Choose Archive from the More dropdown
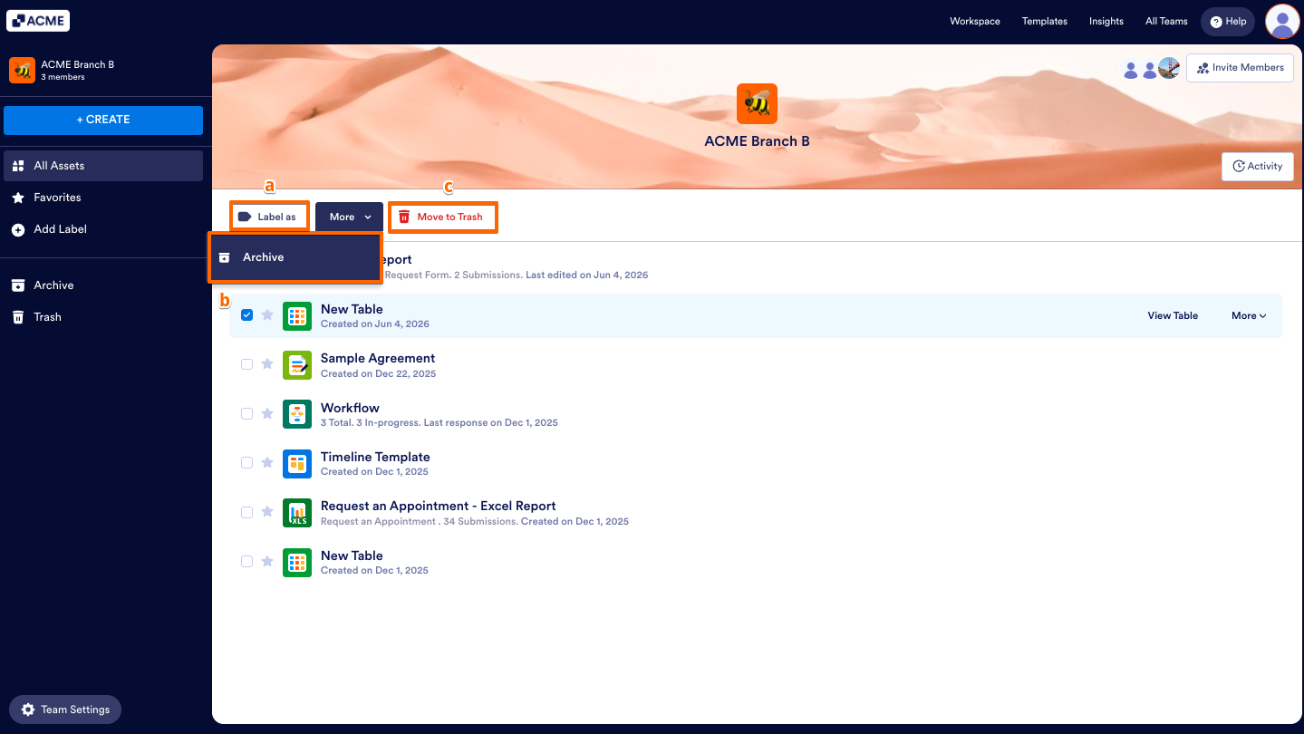 [x=295, y=257]
